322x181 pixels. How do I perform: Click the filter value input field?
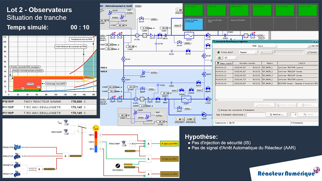click(x=289, y=52)
